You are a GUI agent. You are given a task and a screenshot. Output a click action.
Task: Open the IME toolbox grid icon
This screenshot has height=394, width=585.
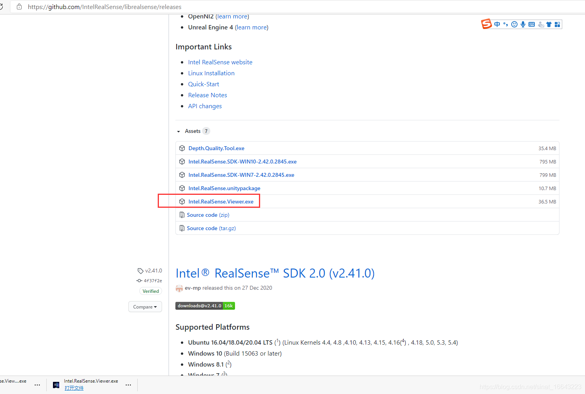557,24
